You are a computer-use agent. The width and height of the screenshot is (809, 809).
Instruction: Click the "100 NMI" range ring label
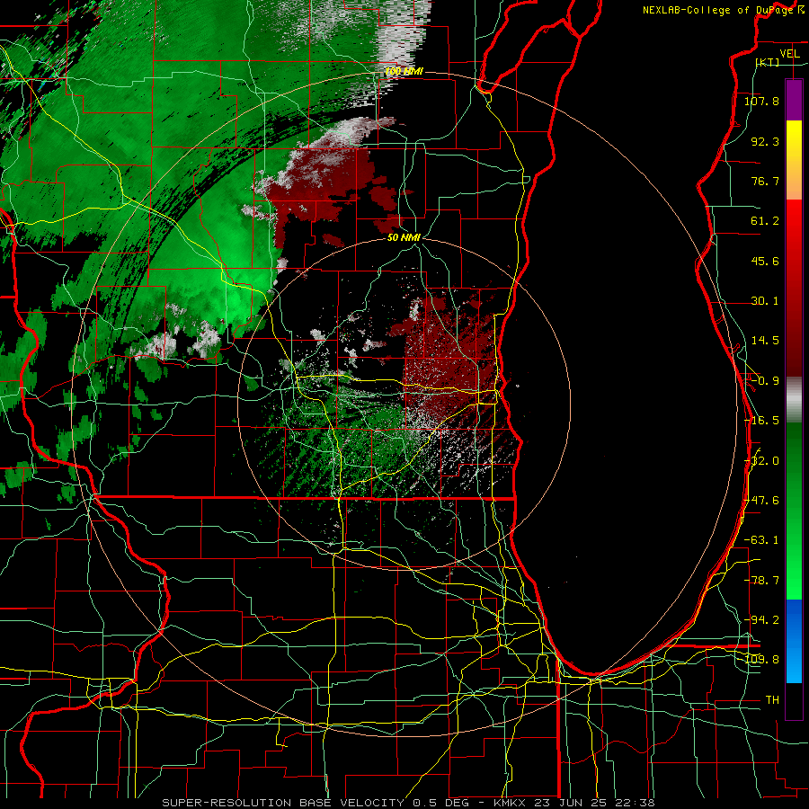[x=404, y=72]
